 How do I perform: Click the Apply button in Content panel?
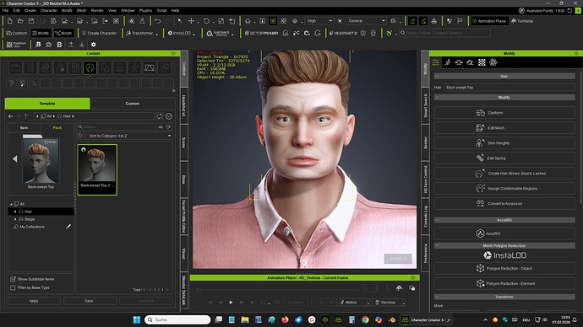tap(34, 301)
